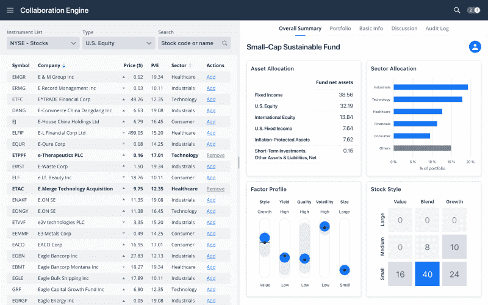Image resolution: width=488 pixels, height=305 pixels.
Task: Switch to the Portfolio tab
Action: tap(340, 29)
